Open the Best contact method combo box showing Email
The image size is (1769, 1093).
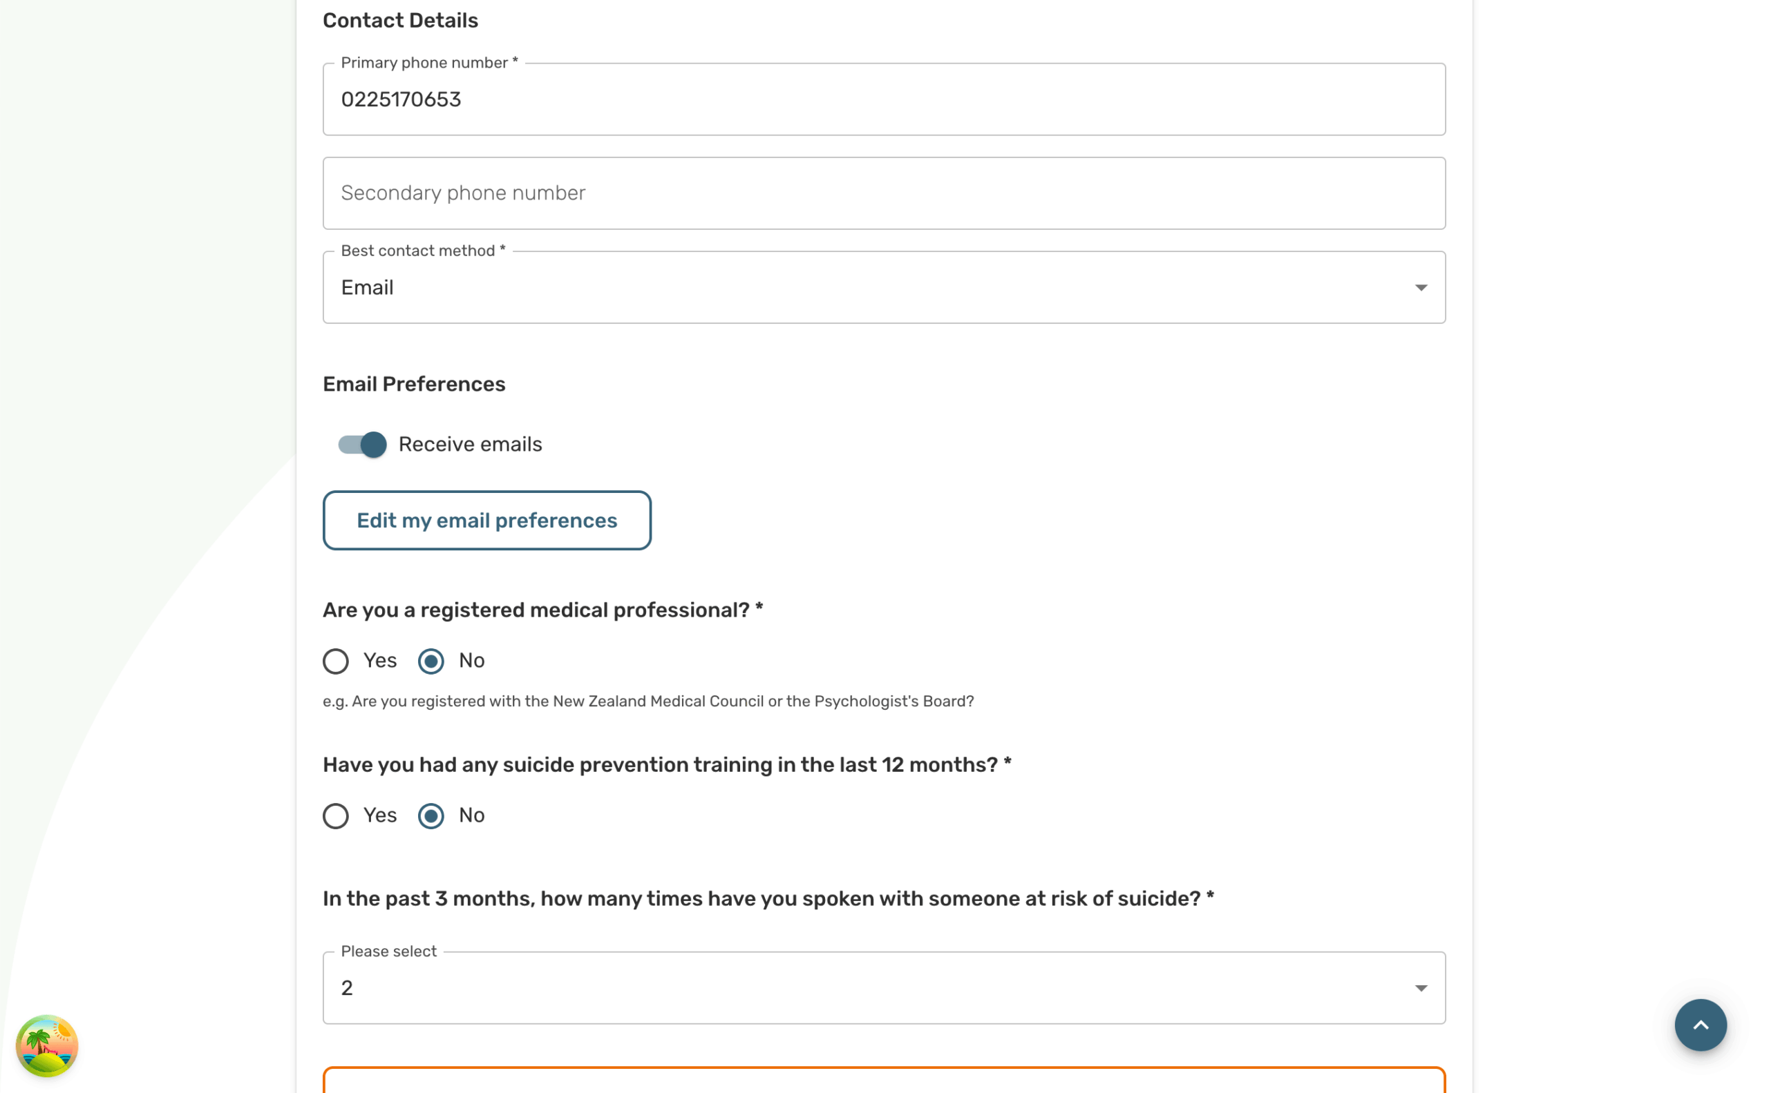click(868, 288)
